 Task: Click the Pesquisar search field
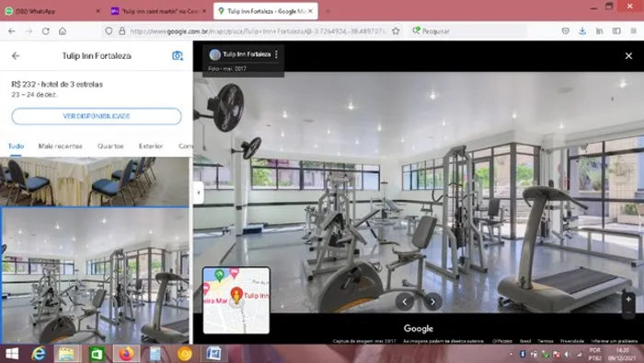pos(468,31)
